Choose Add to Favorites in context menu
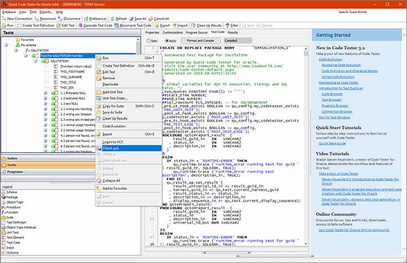The width and height of the screenshot is (407, 263). 128,188
